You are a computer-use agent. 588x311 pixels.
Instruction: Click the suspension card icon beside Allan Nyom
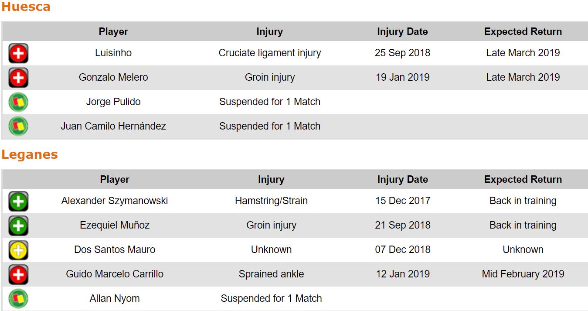coord(18,299)
